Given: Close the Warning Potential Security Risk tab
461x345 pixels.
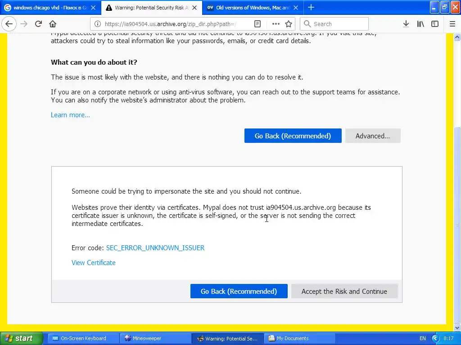Looking at the screenshot, I should pyautogui.click(x=194, y=8).
